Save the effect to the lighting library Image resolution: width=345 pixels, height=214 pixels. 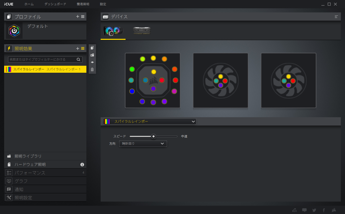pyautogui.click(x=92, y=55)
